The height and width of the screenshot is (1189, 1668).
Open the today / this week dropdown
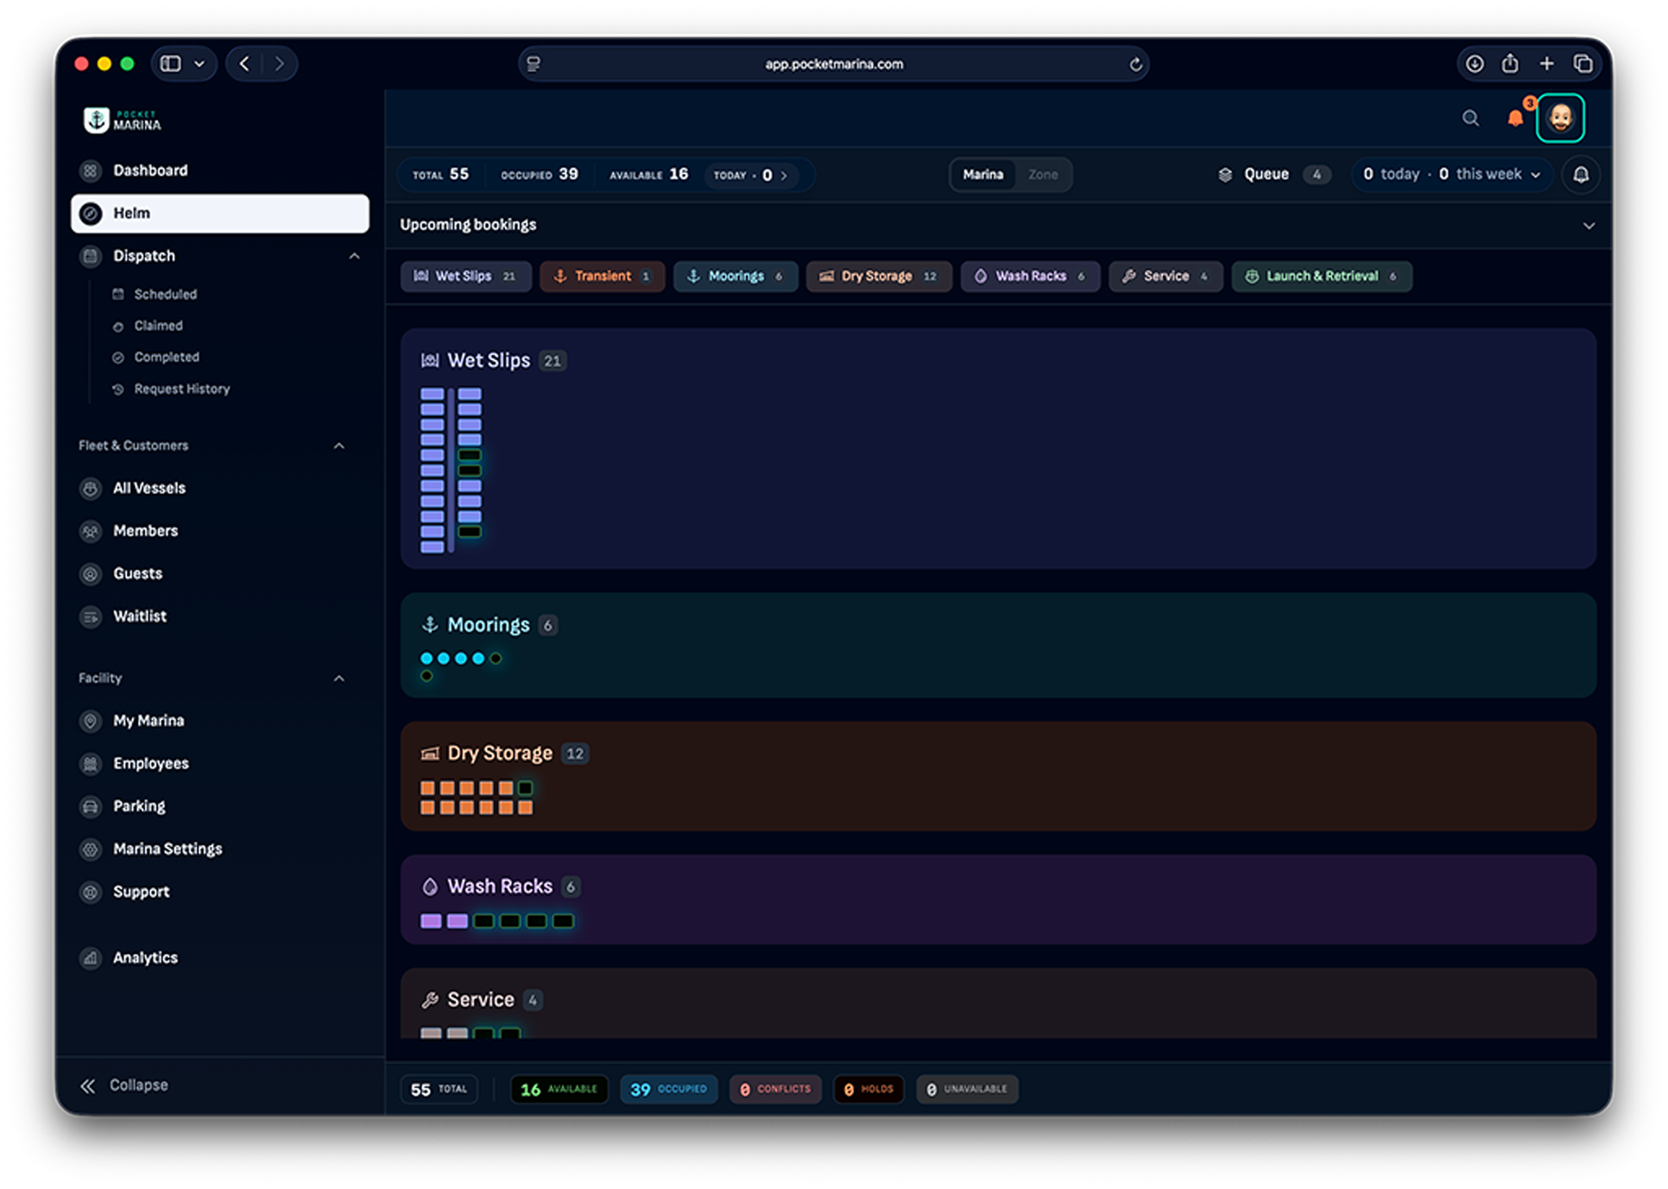(1452, 174)
